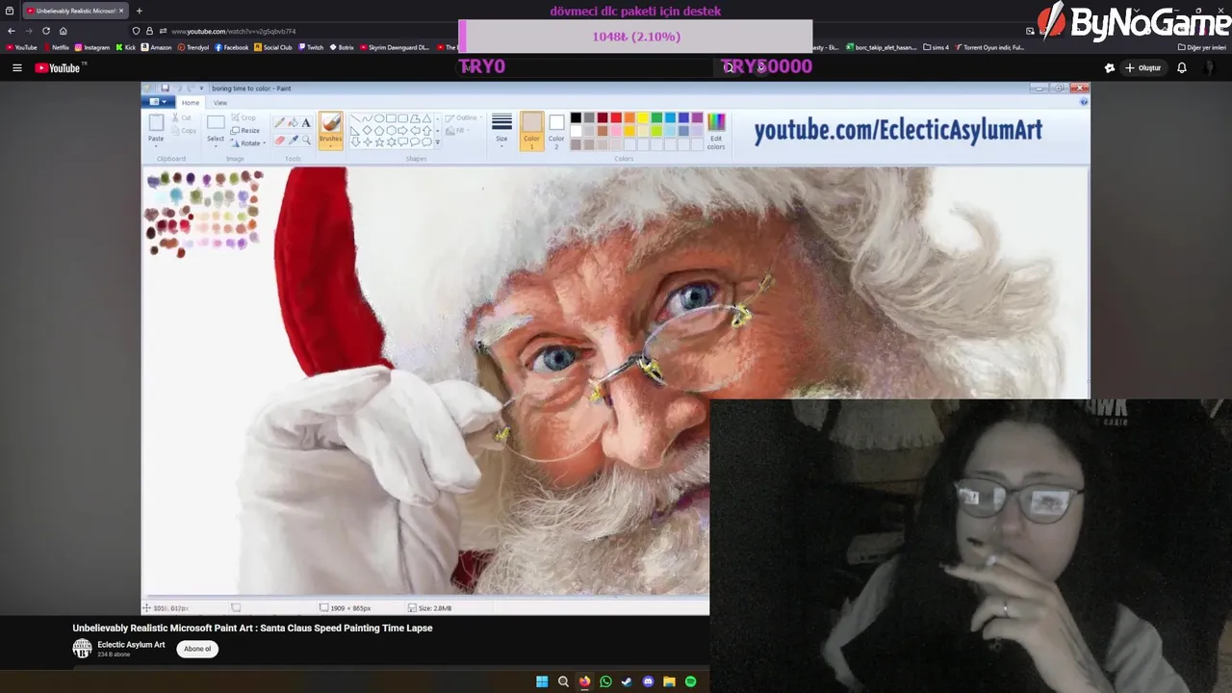Open the Trendyol bookmark

[193, 47]
